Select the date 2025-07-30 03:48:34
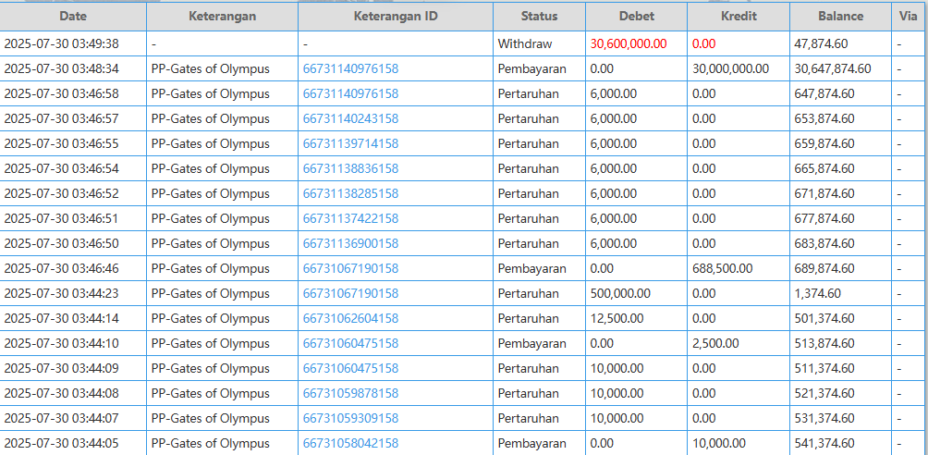The image size is (928, 455). point(62,68)
